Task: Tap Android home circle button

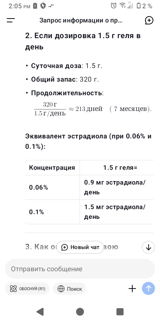Action: (x=80, y=312)
